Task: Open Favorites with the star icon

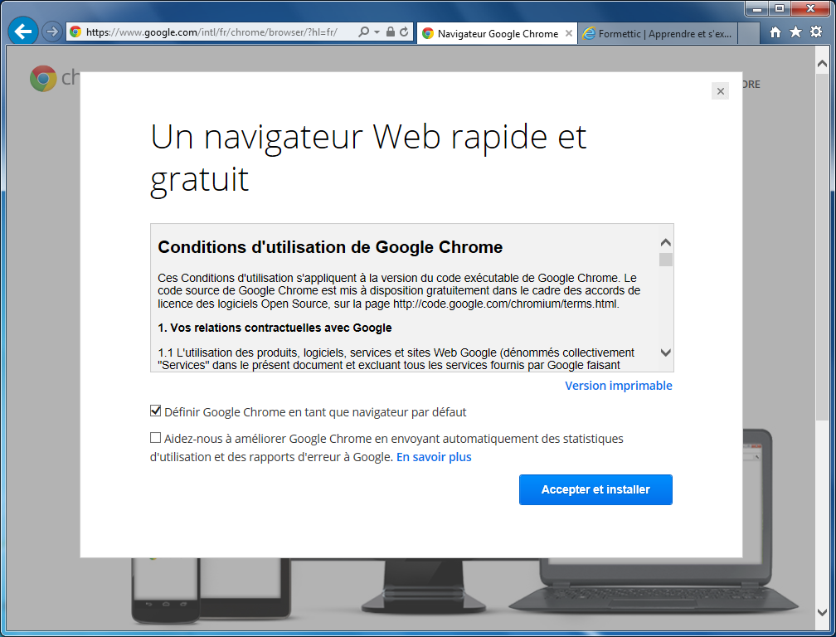Action: pyautogui.click(x=795, y=32)
